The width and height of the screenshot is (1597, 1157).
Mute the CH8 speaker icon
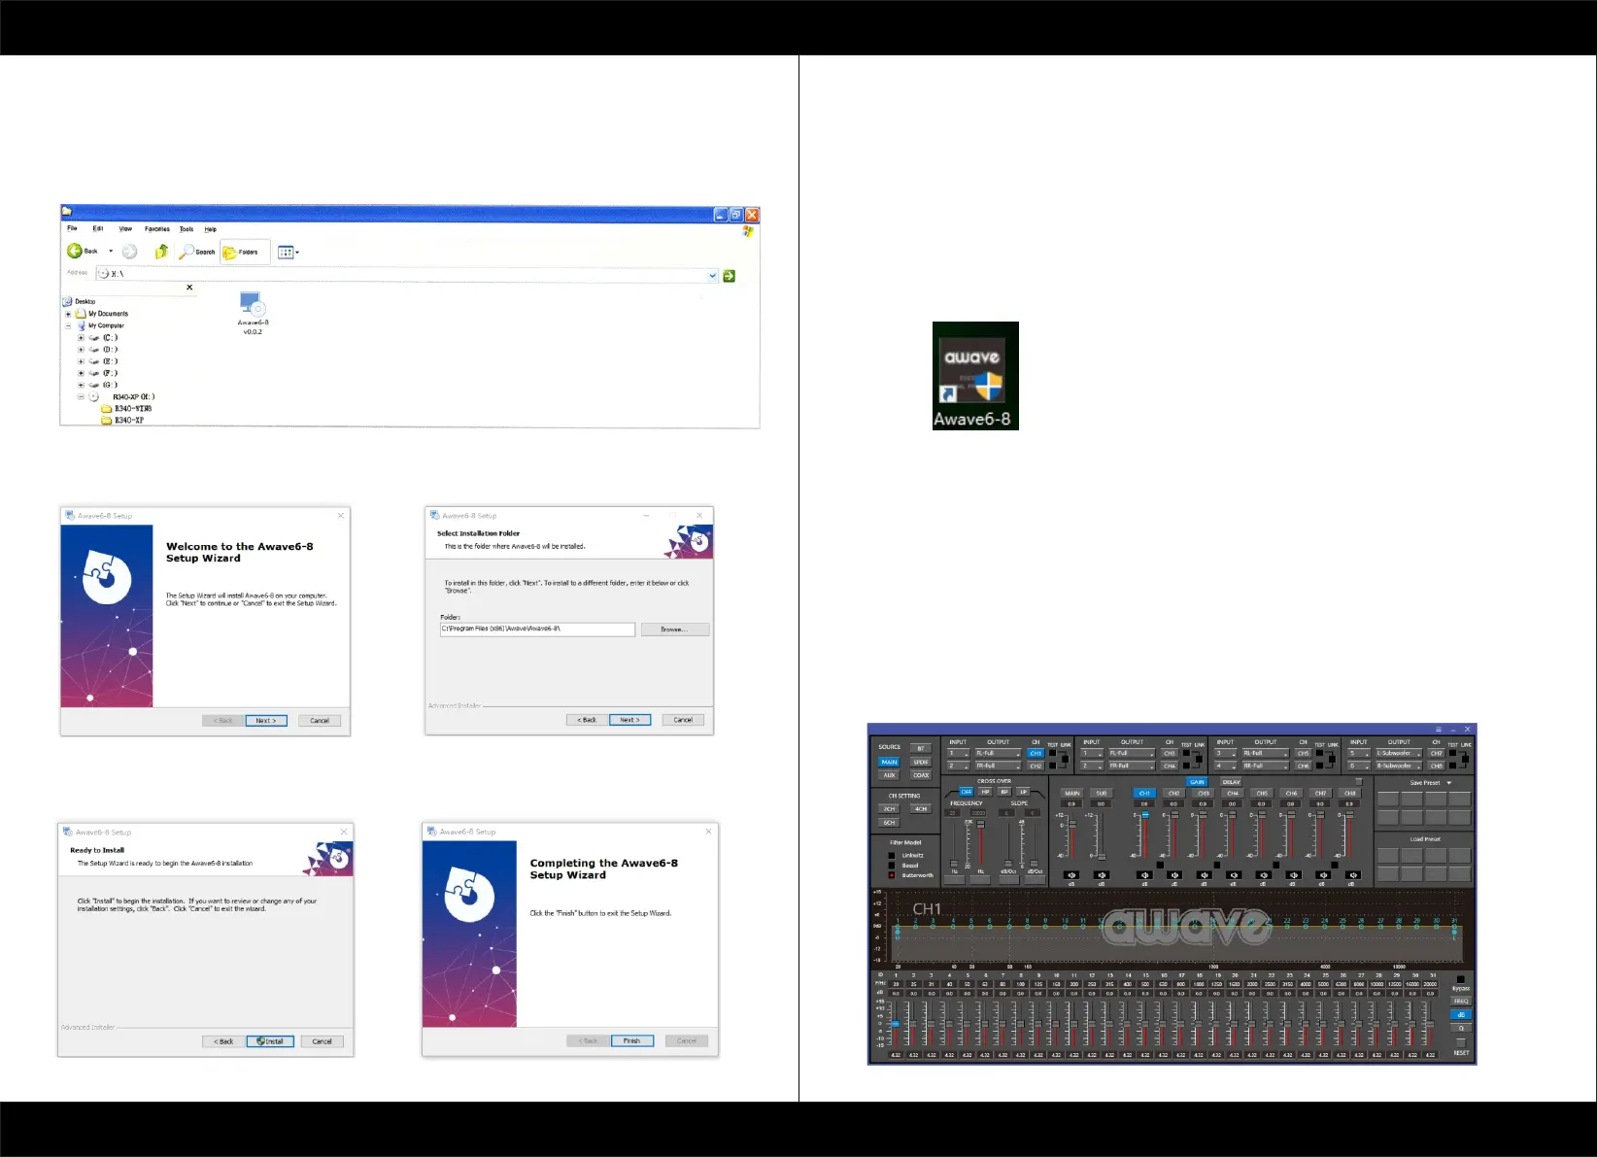click(x=1351, y=875)
